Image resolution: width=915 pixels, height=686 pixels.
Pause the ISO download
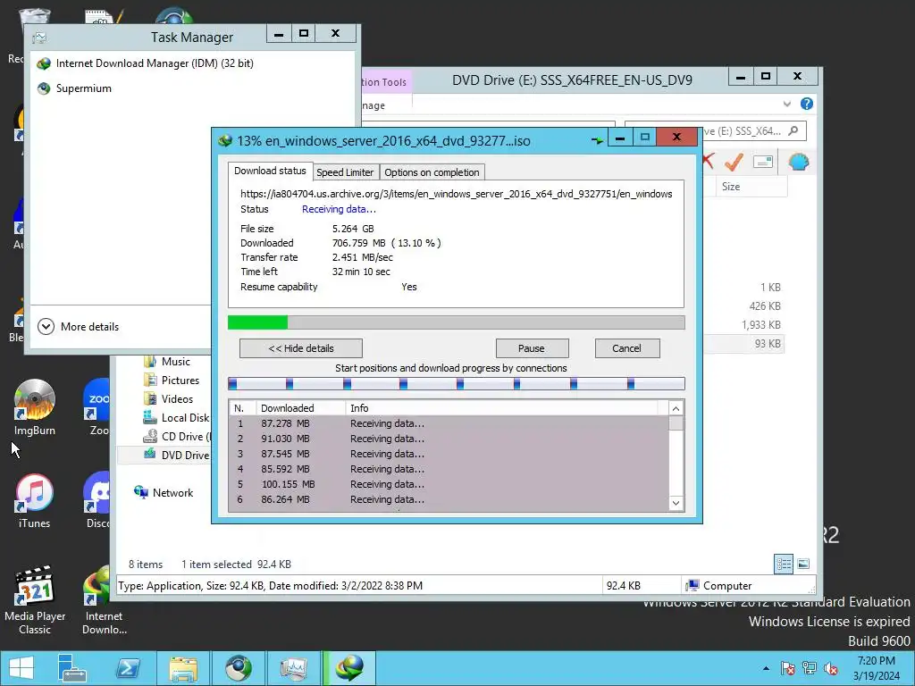[532, 348]
